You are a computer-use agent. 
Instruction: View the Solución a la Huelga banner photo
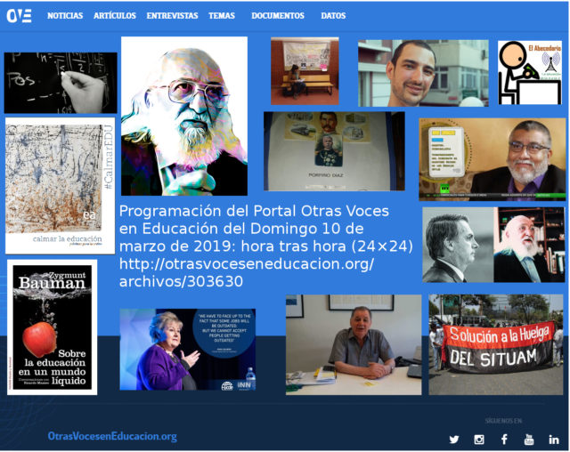[496, 344]
